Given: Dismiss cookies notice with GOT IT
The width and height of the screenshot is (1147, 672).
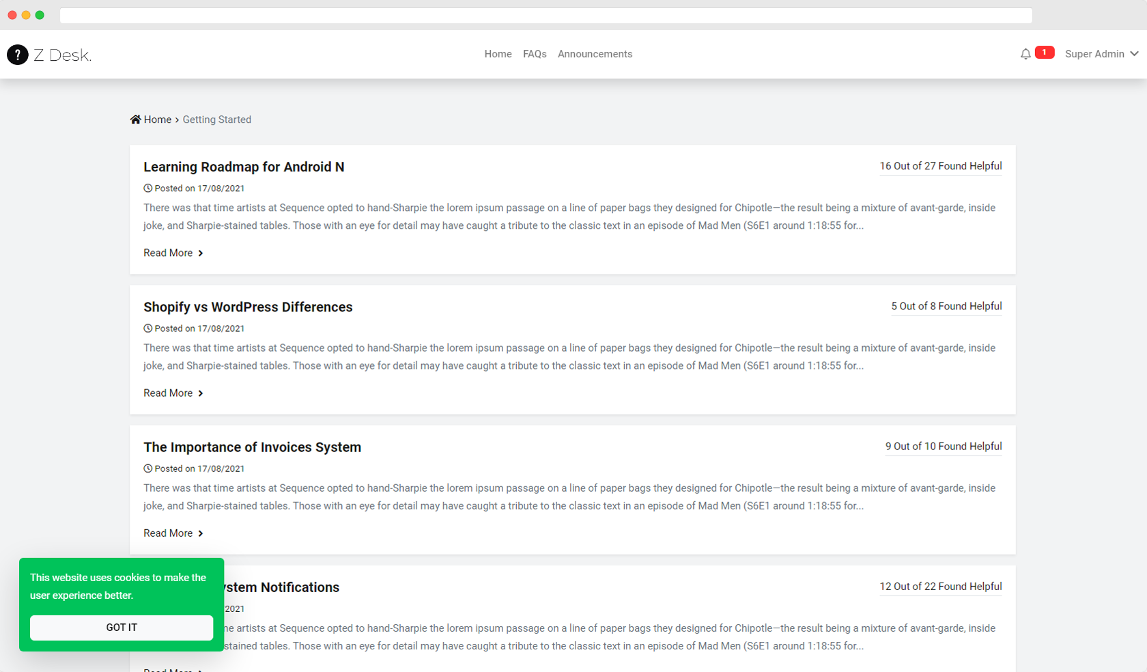Looking at the screenshot, I should (121, 627).
